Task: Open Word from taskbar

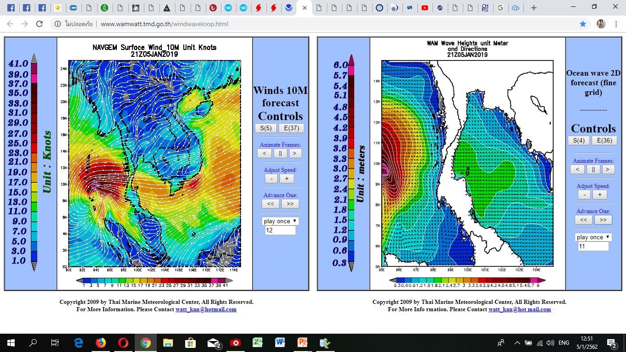Action: click(x=280, y=343)
